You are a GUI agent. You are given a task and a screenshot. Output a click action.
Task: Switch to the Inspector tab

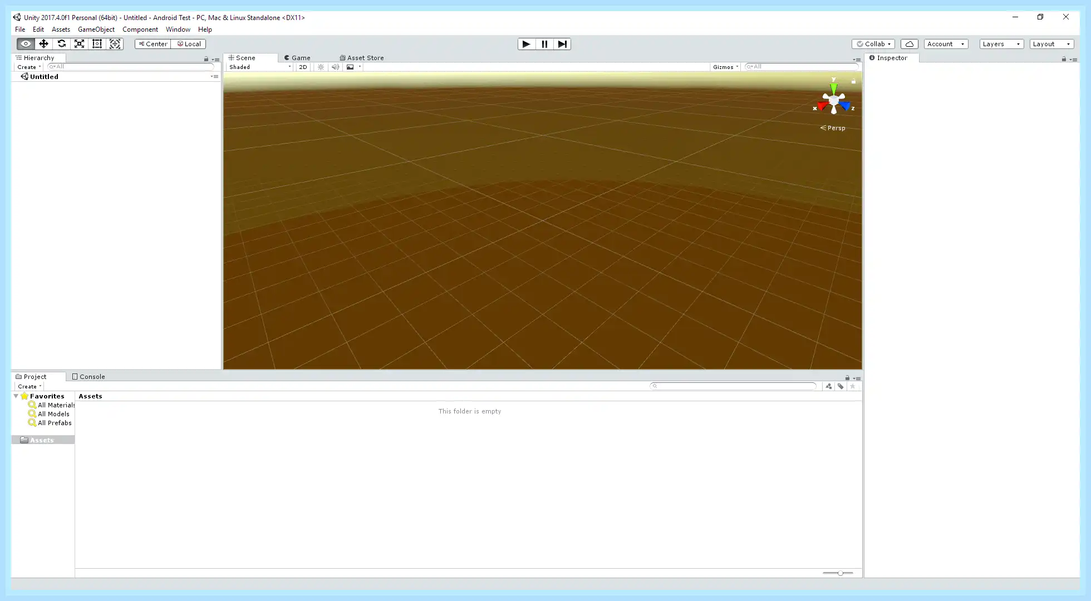(891, 58)
